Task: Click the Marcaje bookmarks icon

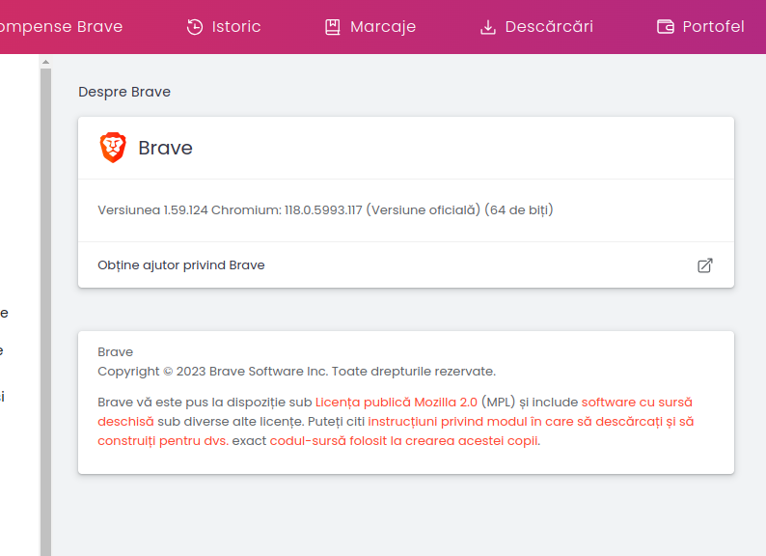Action: coord(333,26)
